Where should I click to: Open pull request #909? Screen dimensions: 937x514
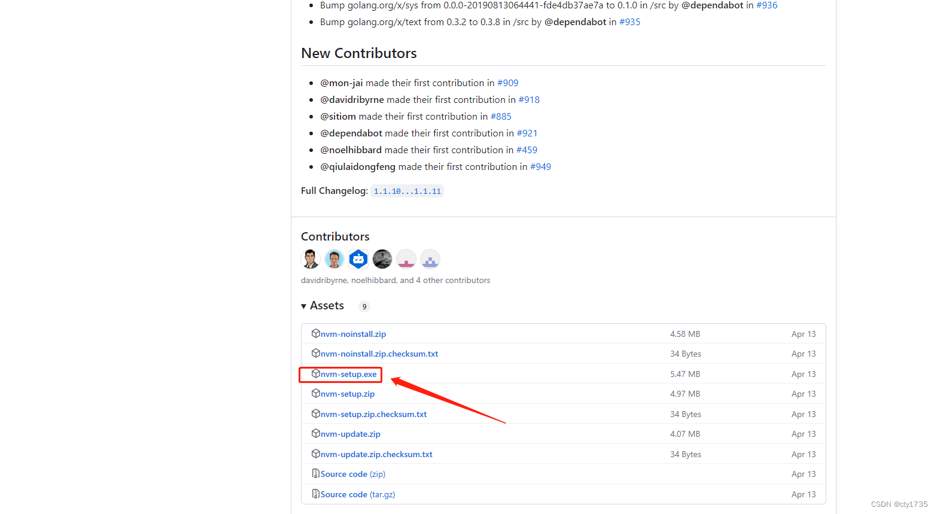pos(508,83)
